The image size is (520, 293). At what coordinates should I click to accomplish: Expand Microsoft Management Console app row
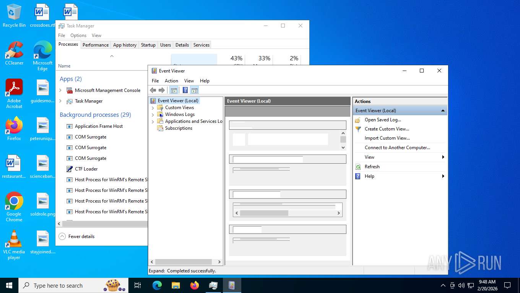(x=60, y=90)
